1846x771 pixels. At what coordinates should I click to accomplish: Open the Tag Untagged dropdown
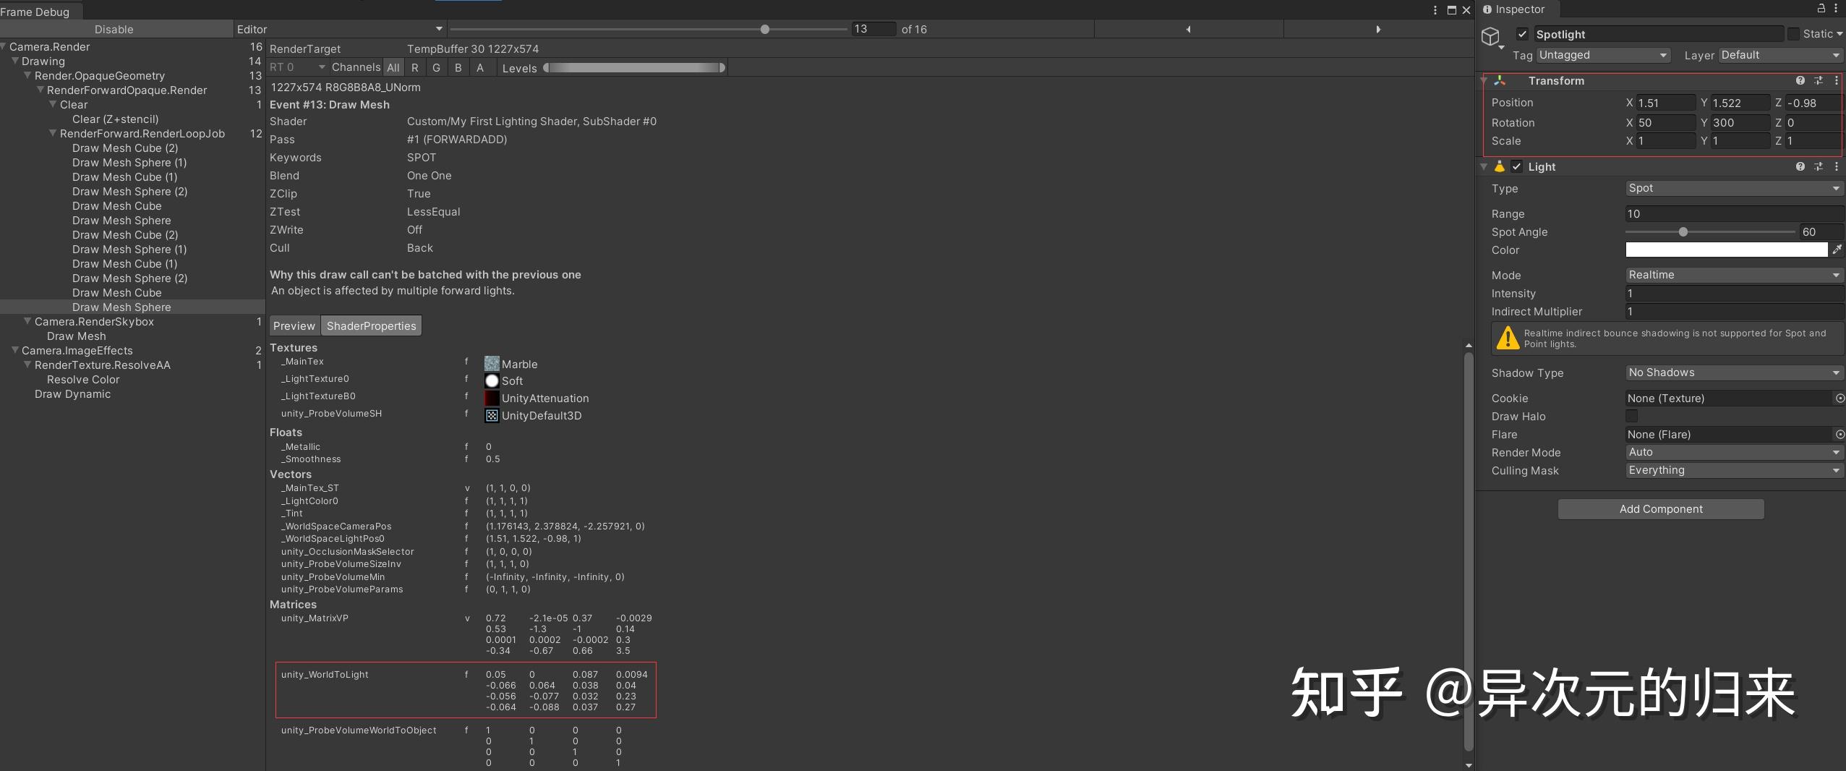1603,55
